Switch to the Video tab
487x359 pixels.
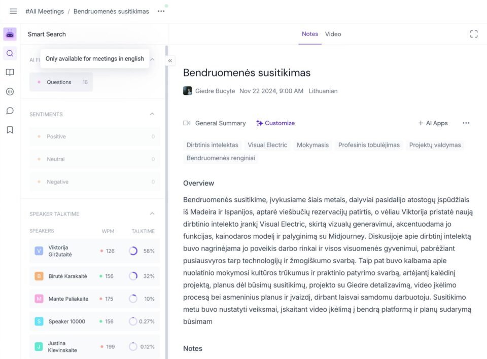(333, 34)
